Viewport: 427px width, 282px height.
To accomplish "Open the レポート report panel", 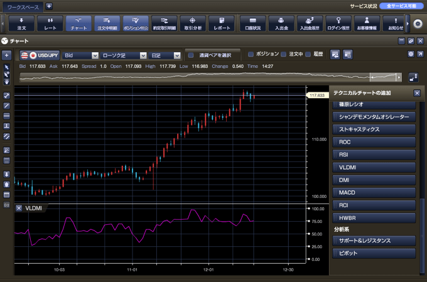I will point(222,23).
